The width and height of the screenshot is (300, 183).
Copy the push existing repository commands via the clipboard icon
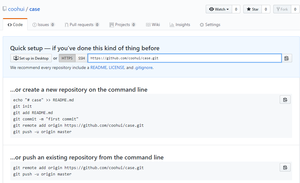[285, 167]
